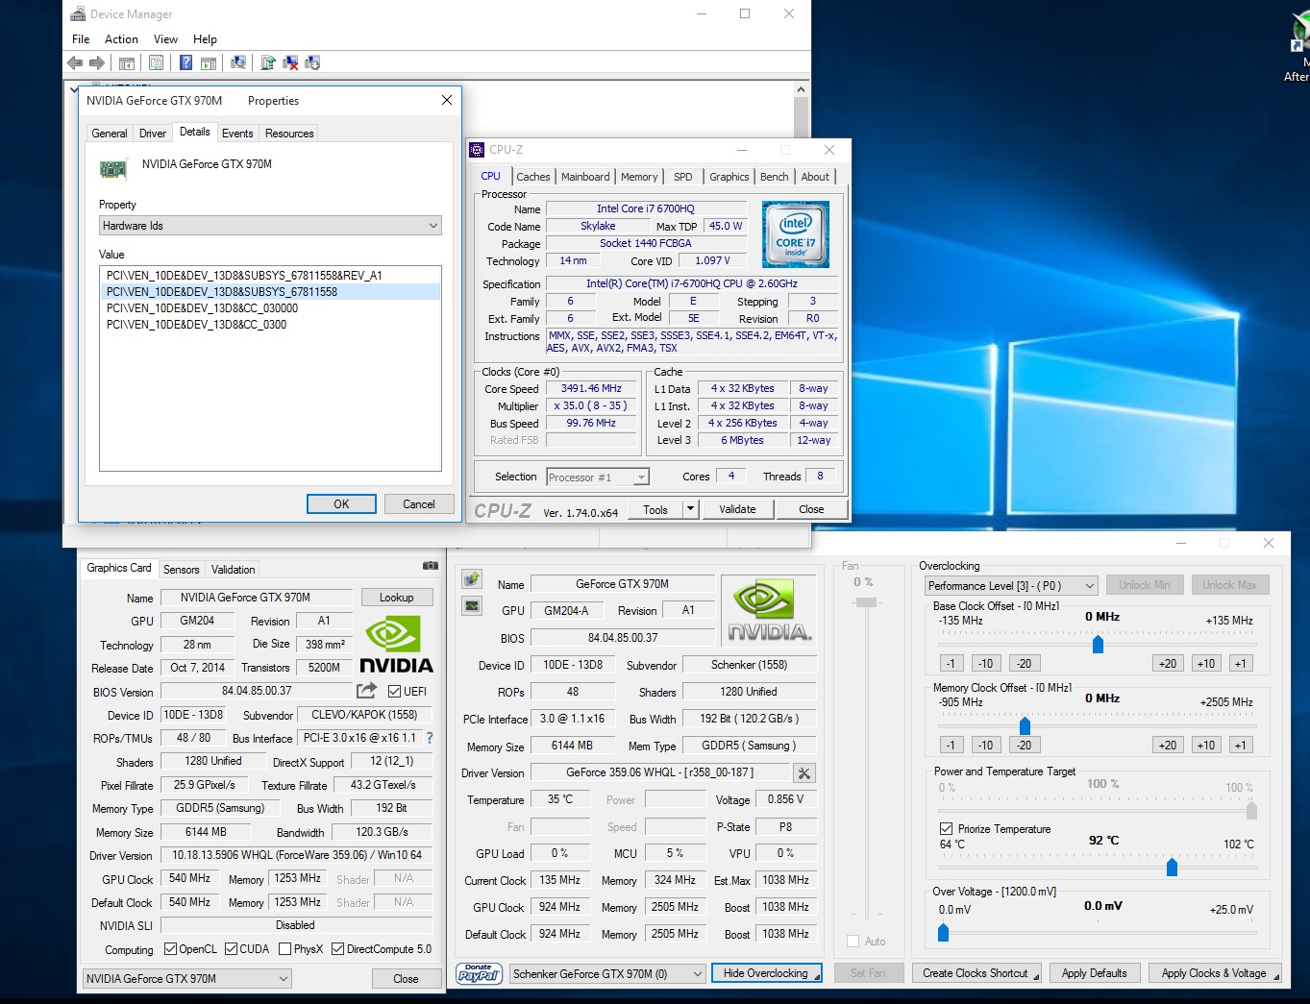Click +10 under Base Clock Offset
Image resolution: width=1310 pixels, height=1004 pixels.
point(1206,664)
